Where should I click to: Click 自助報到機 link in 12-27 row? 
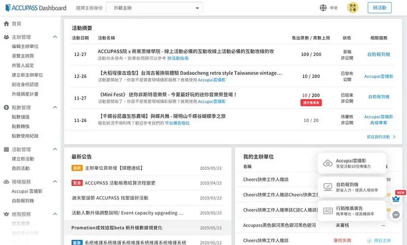point(379,54)
